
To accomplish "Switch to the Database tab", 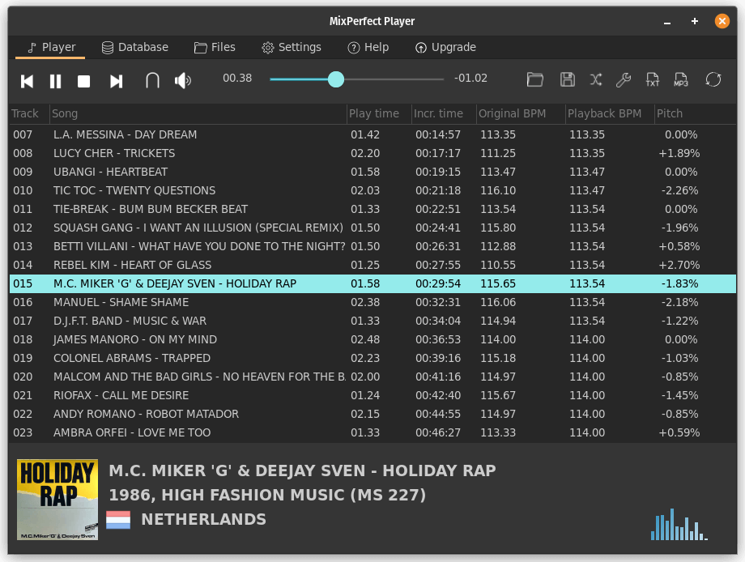I will (134, 47).
